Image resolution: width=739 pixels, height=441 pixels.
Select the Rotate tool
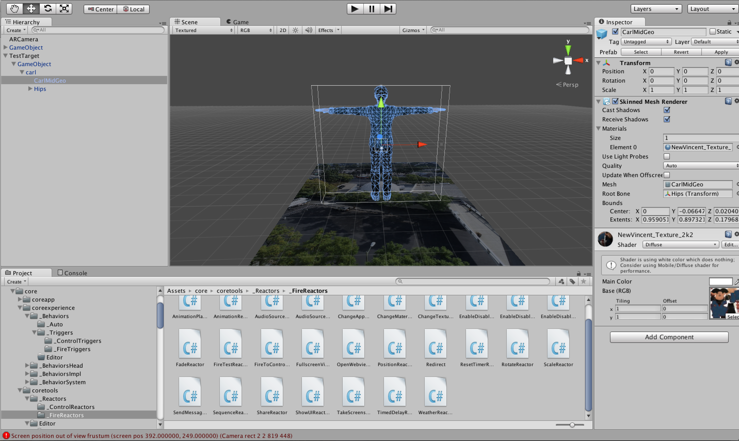point(48,9)
